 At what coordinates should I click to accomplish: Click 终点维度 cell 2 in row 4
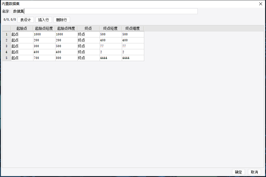133,52
